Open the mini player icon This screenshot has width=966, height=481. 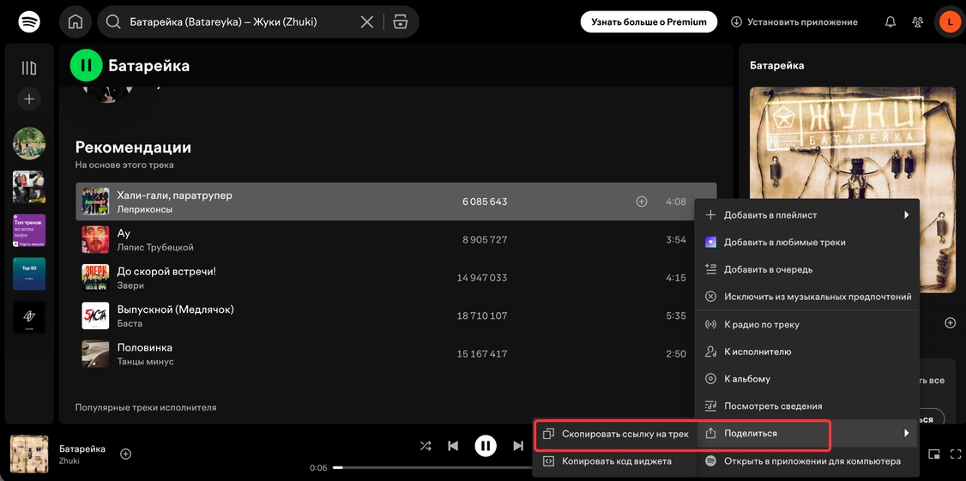[934, 454]
